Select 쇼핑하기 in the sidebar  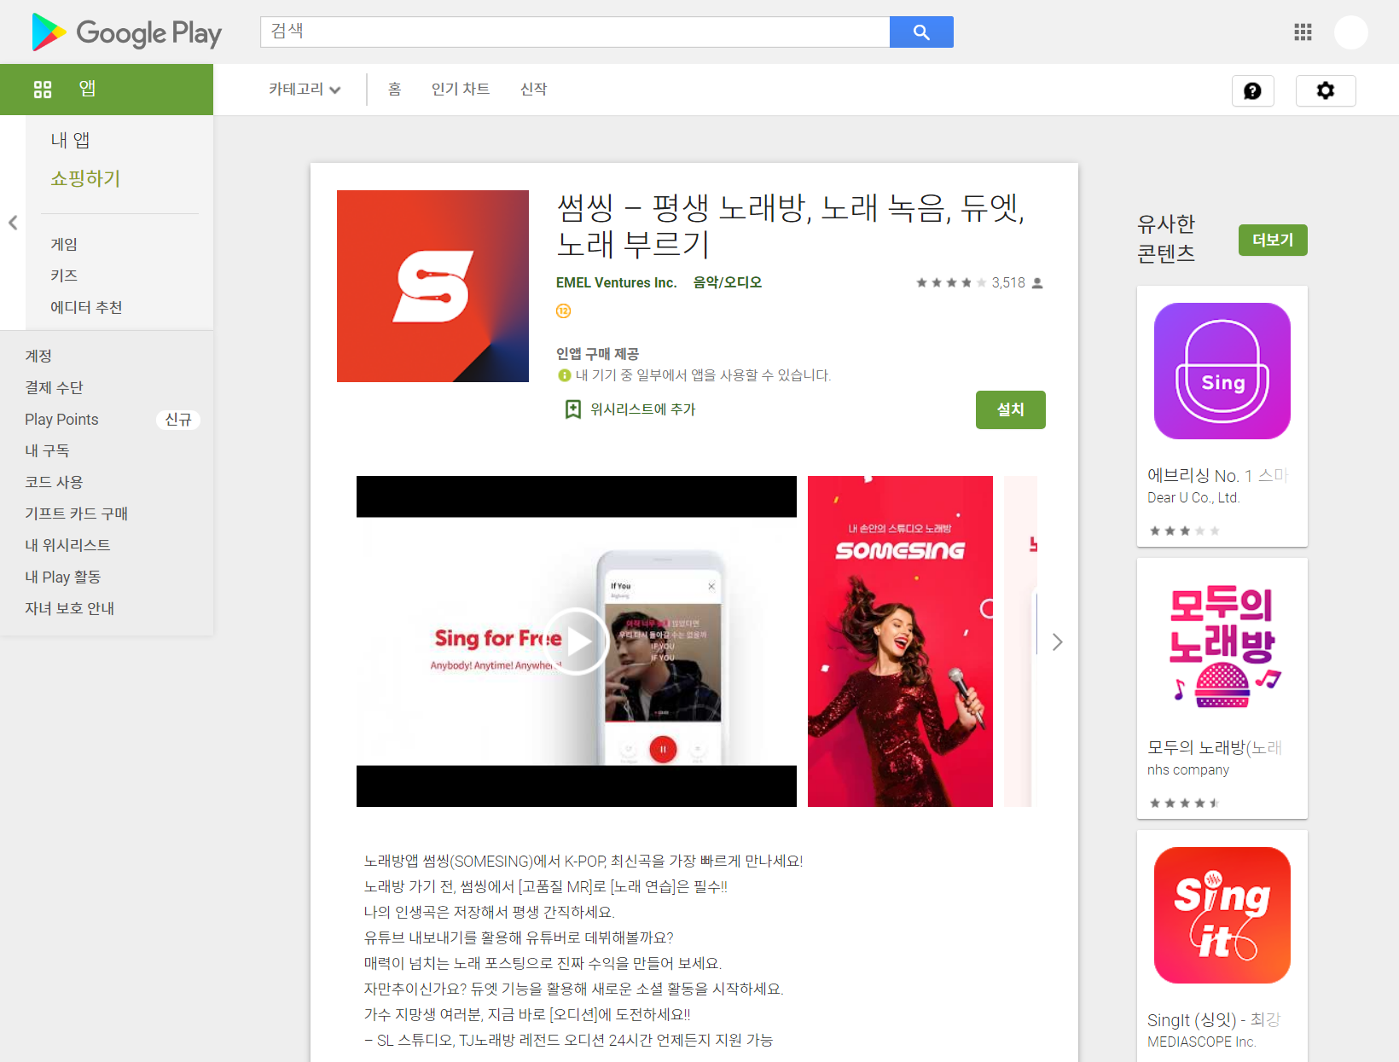[x=85, y=178]
